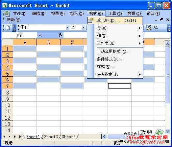Click the Format Cells icon in menu
Viewport: 172px width, 147px height.
tap(91, 20)
